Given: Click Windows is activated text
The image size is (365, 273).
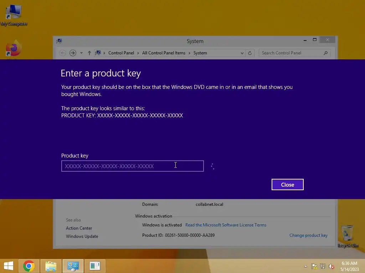Looking at the screenshot, I should (x=162, y=225).
